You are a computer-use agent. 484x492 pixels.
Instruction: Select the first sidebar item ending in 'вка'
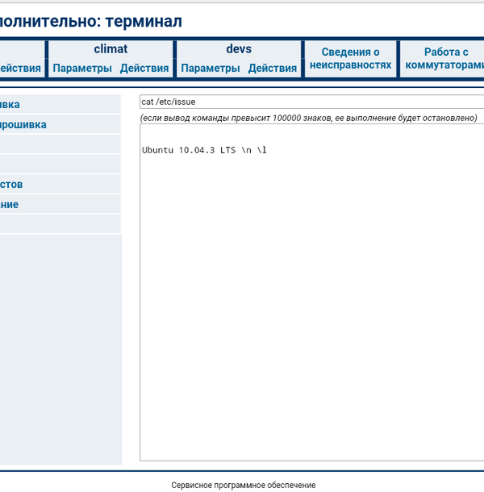pos(10,105)
